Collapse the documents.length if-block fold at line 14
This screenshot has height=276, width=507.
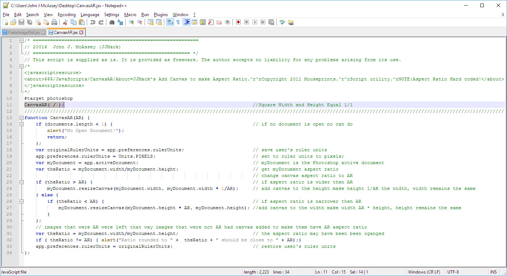21,124
